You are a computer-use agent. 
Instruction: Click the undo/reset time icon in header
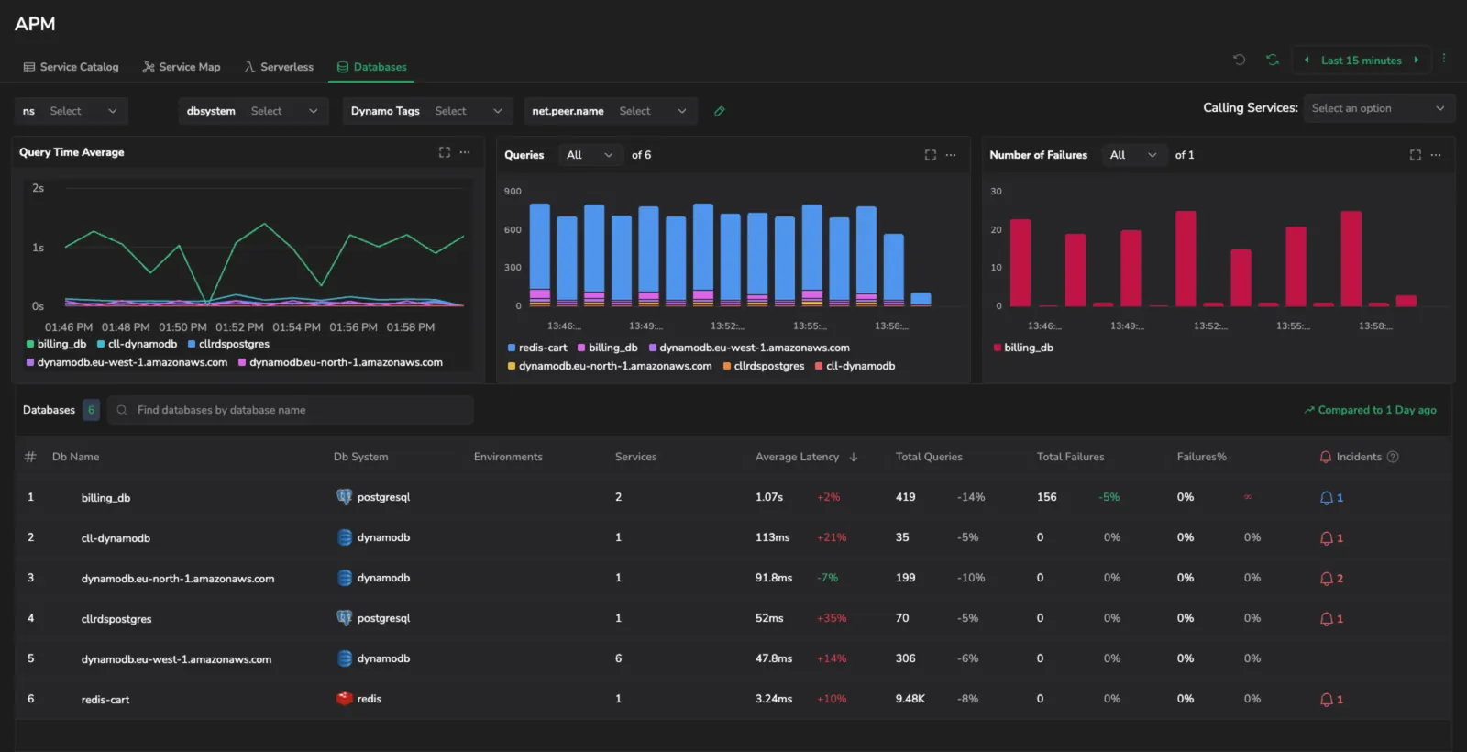pos(1240,60)
